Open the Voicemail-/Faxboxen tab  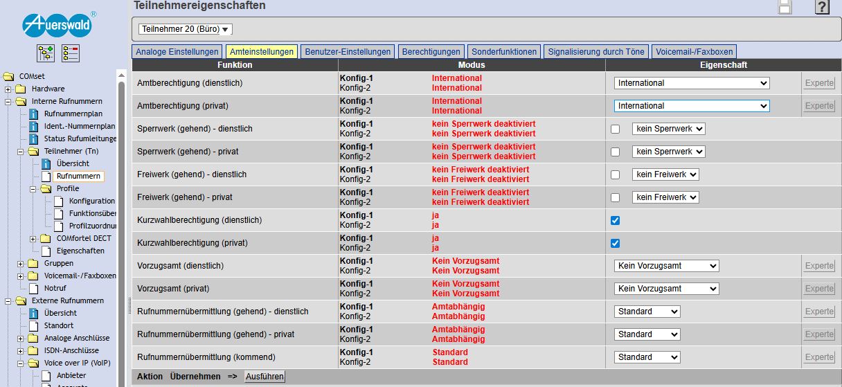click(x=694, y=52)
